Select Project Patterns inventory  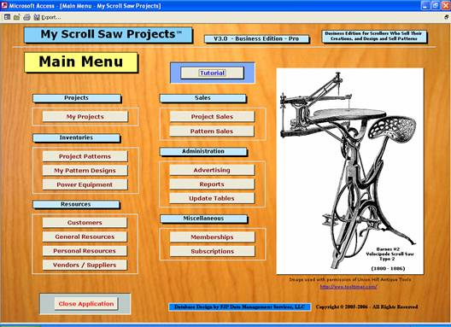click(85, 156)
